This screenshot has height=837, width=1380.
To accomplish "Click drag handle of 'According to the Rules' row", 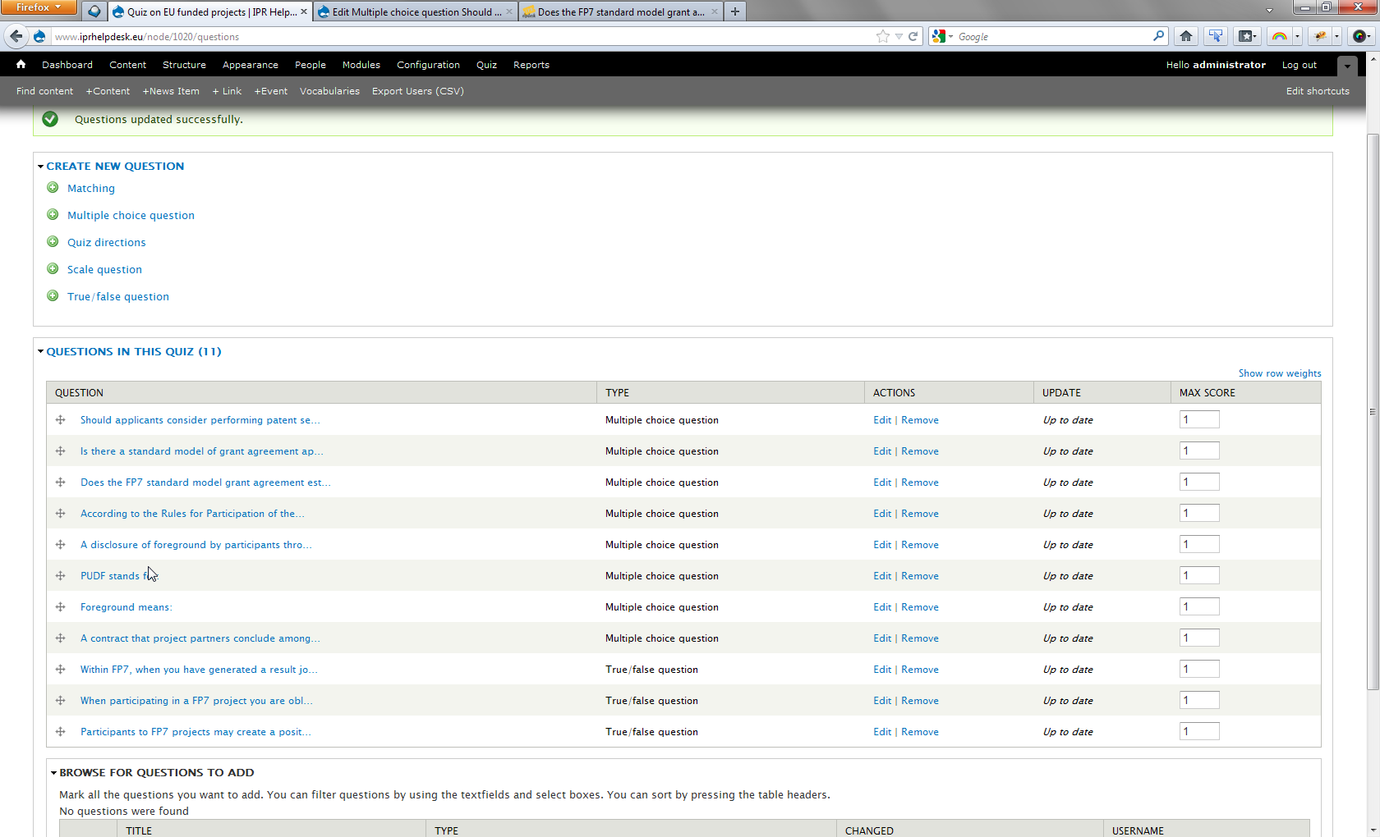I will pos(60,514).
